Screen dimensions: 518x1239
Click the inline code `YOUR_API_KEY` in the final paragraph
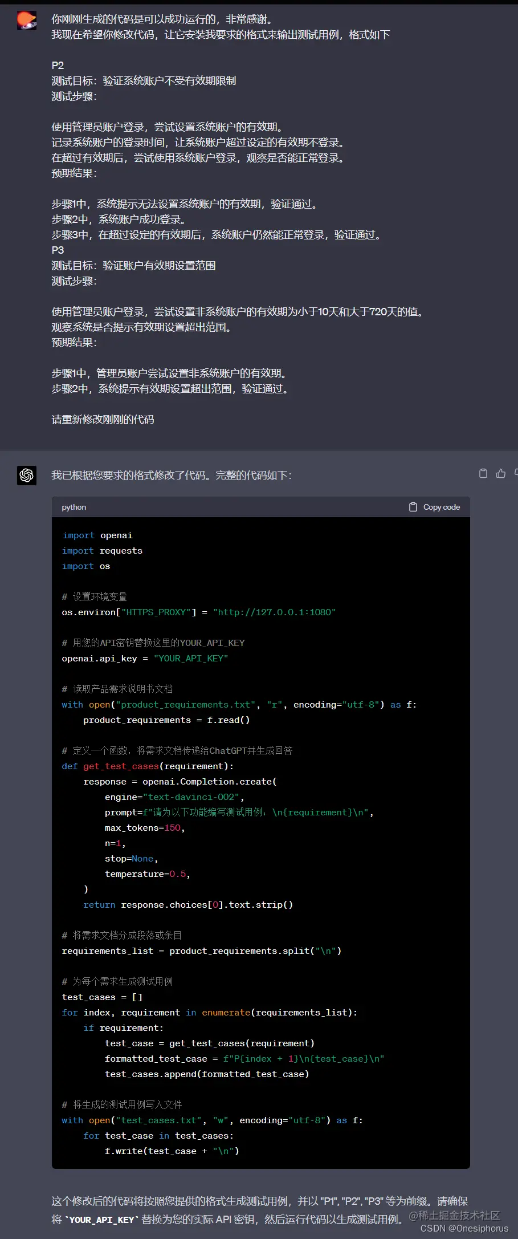(x=102, y=1220)
